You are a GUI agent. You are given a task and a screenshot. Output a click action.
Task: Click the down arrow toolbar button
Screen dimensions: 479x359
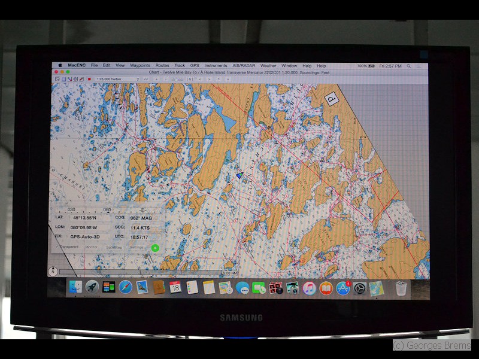point(228,80)
